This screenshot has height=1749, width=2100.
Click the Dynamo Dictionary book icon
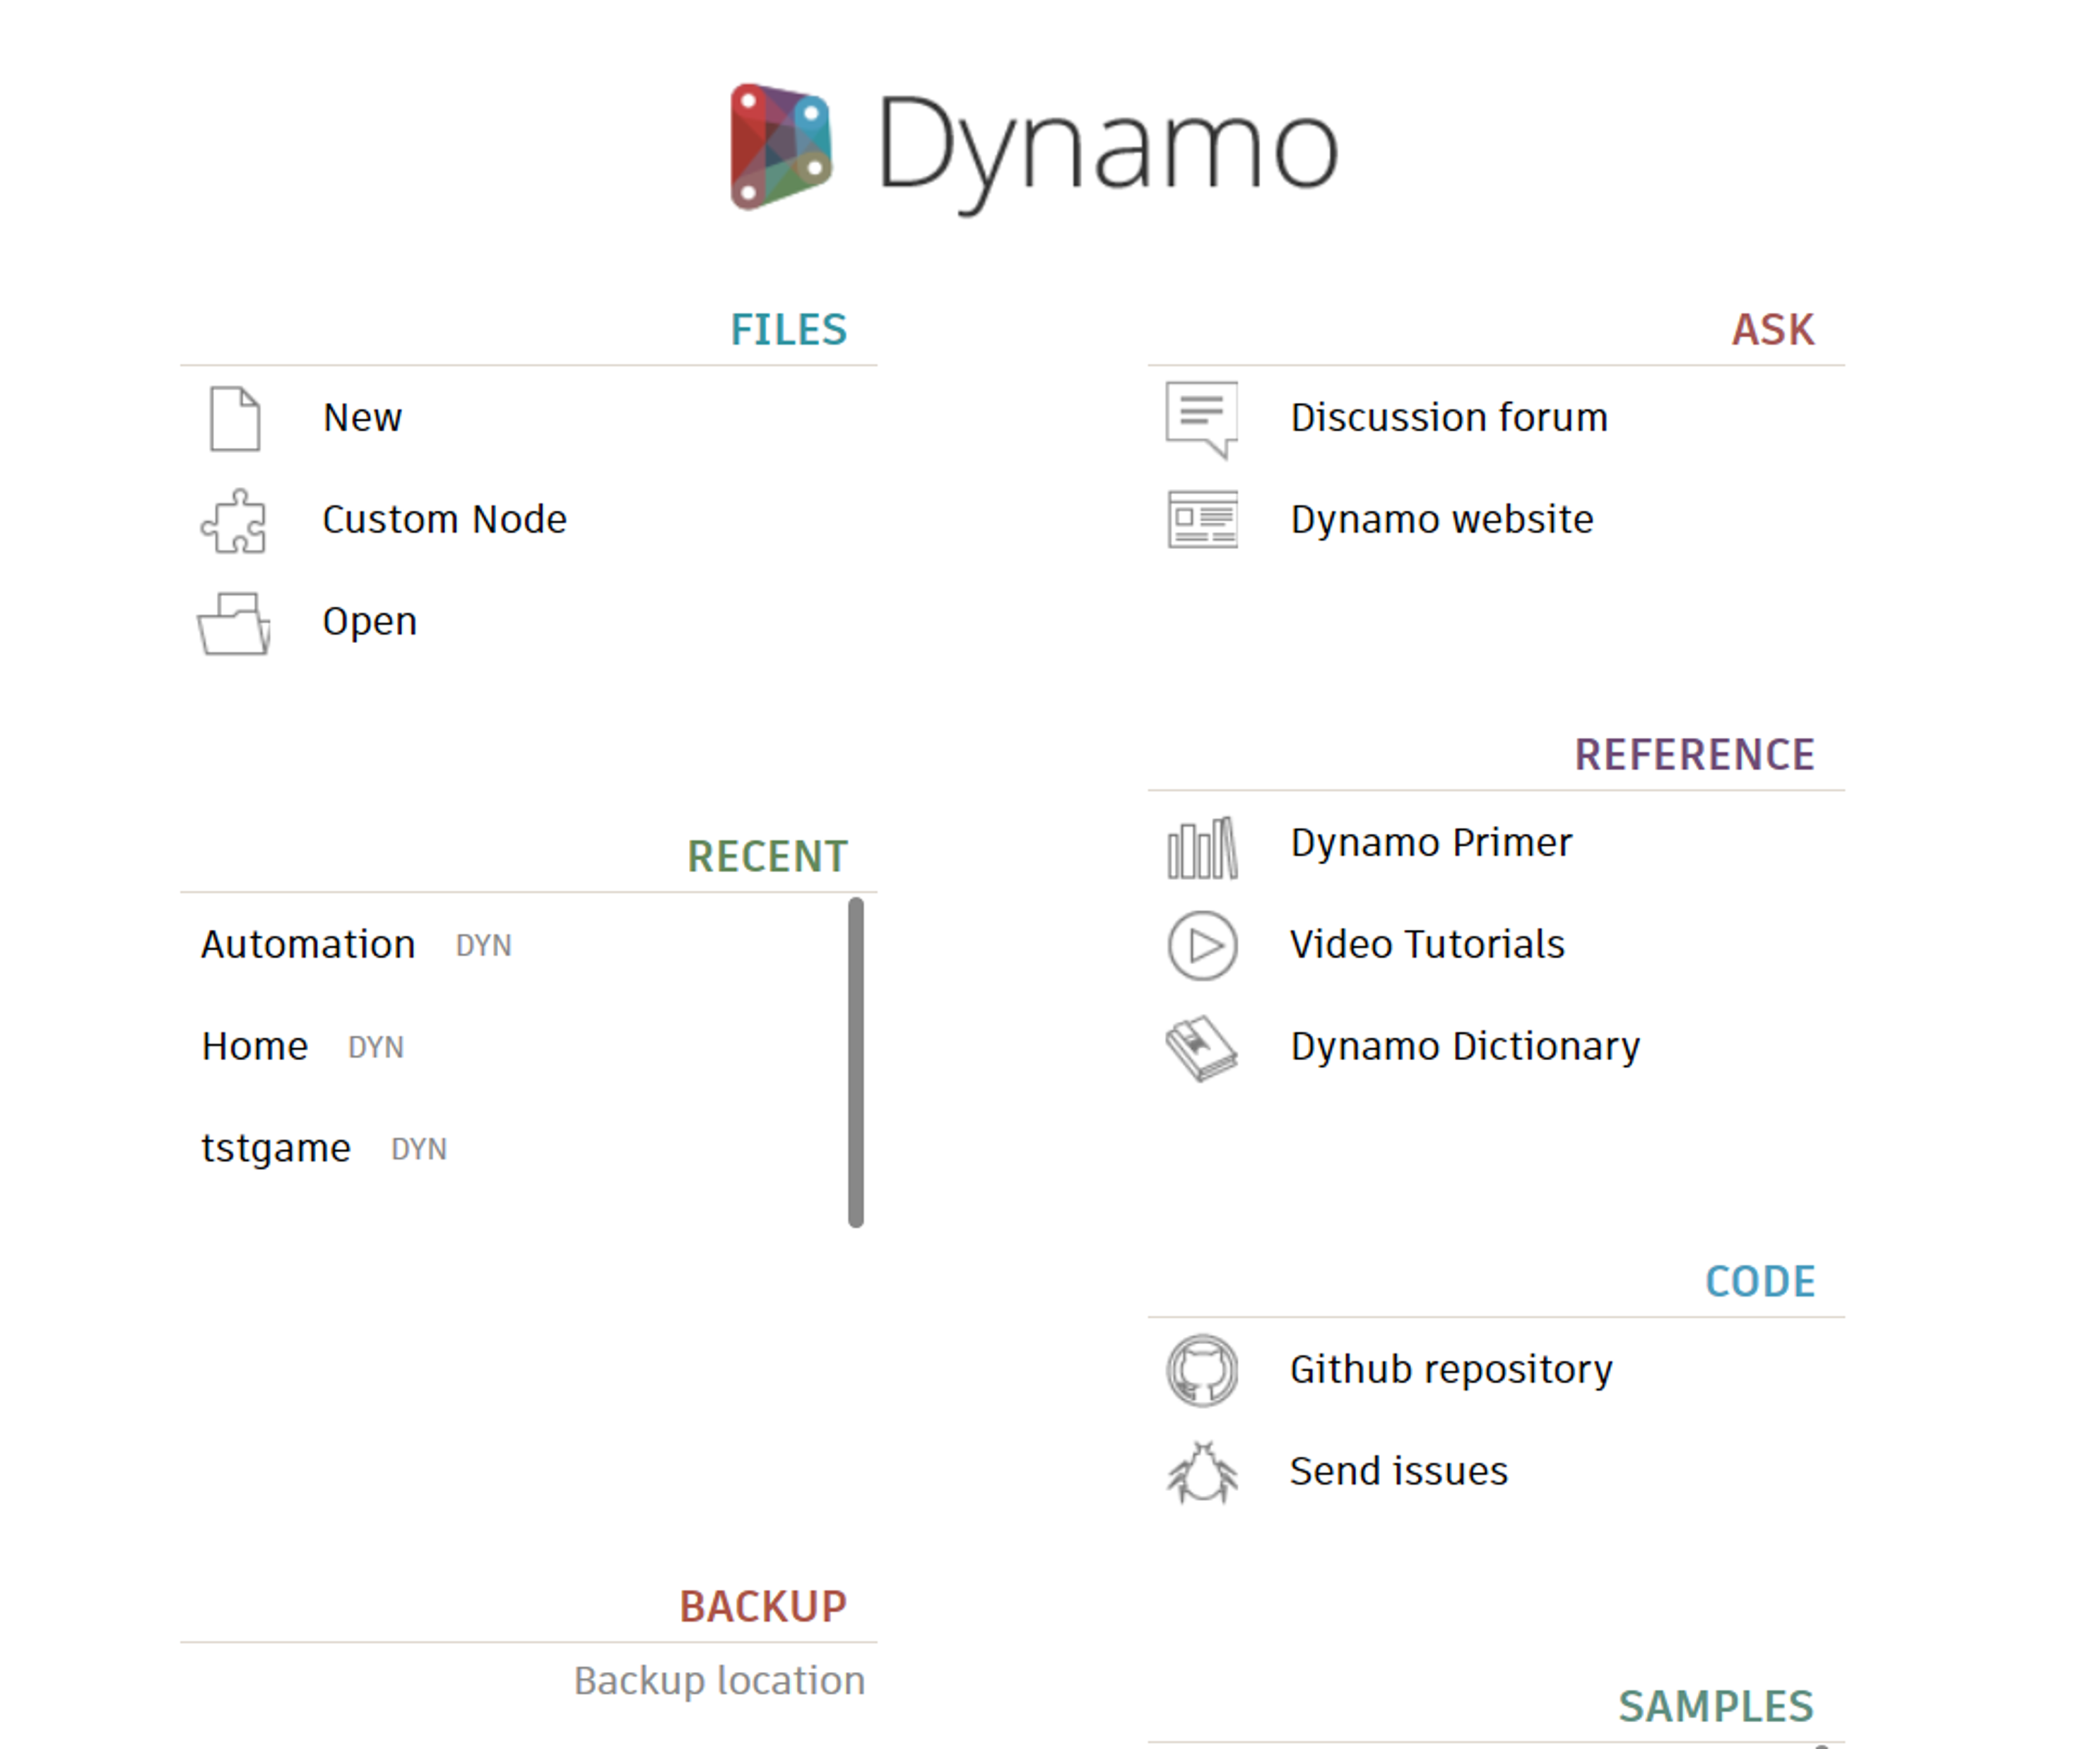1202,1048
